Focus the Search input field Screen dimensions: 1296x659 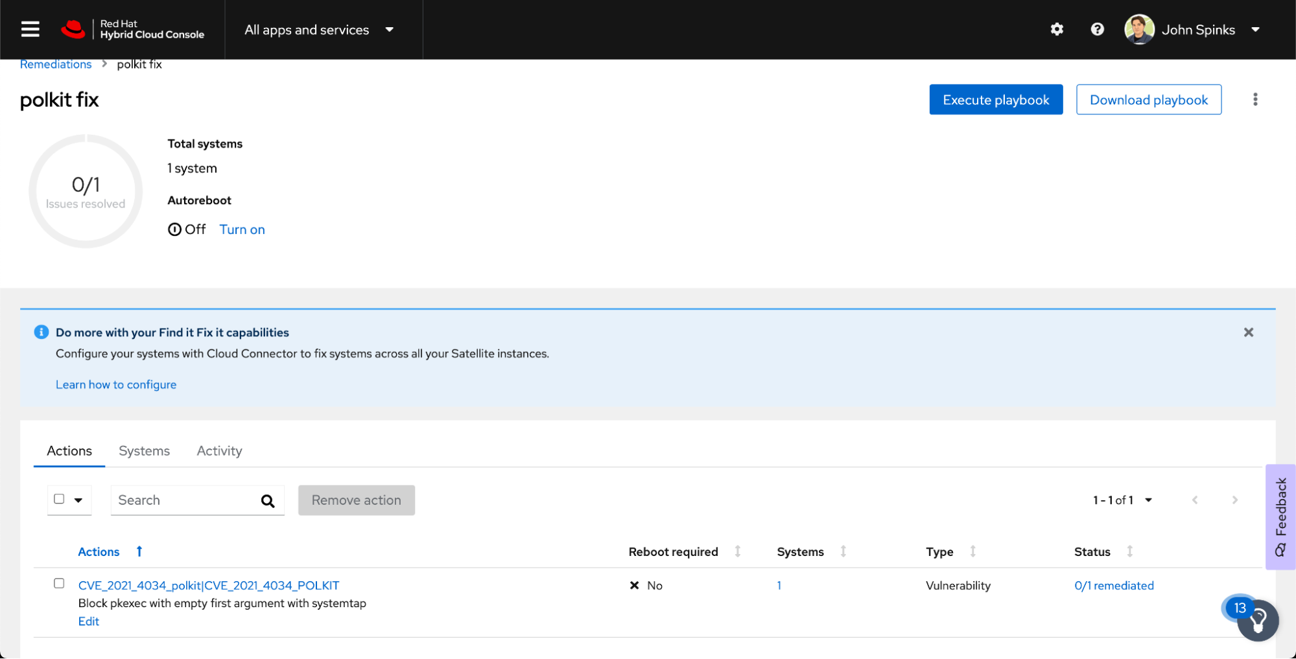click(185, 500)
